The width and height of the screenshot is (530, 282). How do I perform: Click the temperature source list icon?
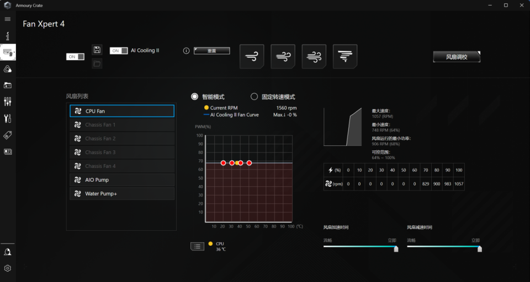(198, 246)
